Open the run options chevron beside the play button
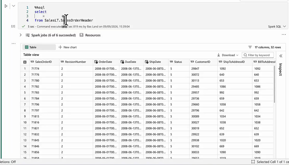 click(x=13, y=6)
